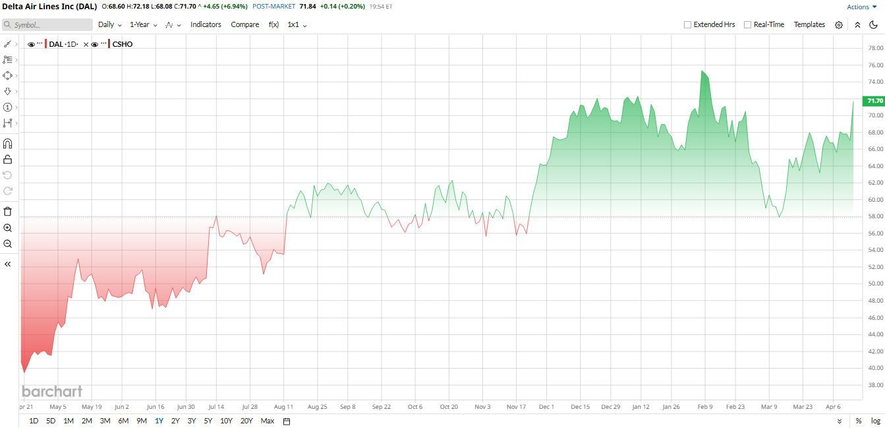The width and height of the screenshot is (885, 428).
Task: Select the 6M time range
Action: 123,421
